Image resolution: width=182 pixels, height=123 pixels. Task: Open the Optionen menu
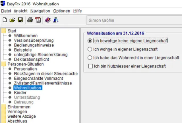62,11
